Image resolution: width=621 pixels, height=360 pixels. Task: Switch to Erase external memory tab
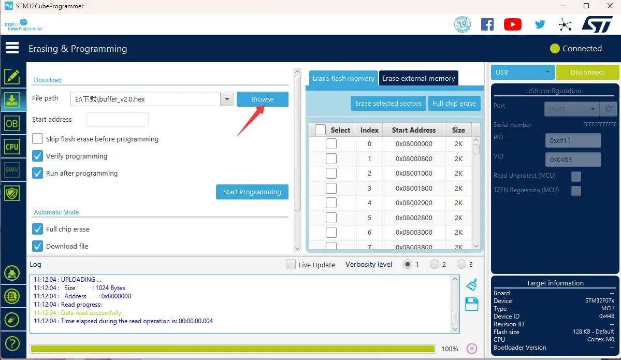418,78
